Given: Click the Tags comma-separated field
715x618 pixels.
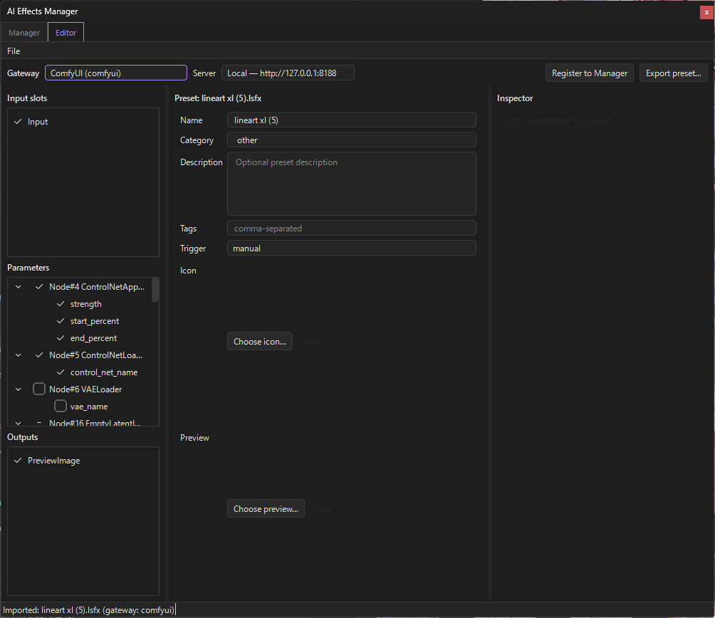Looking at the screenshot, I should coord(352,229).
